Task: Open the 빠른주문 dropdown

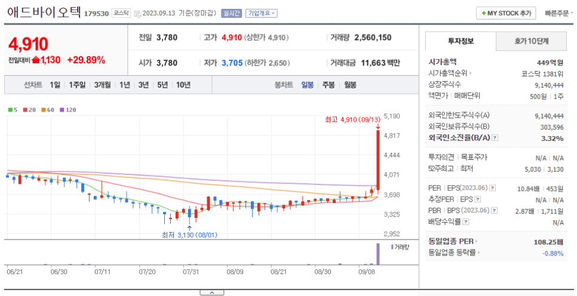Action: [559, 13]
